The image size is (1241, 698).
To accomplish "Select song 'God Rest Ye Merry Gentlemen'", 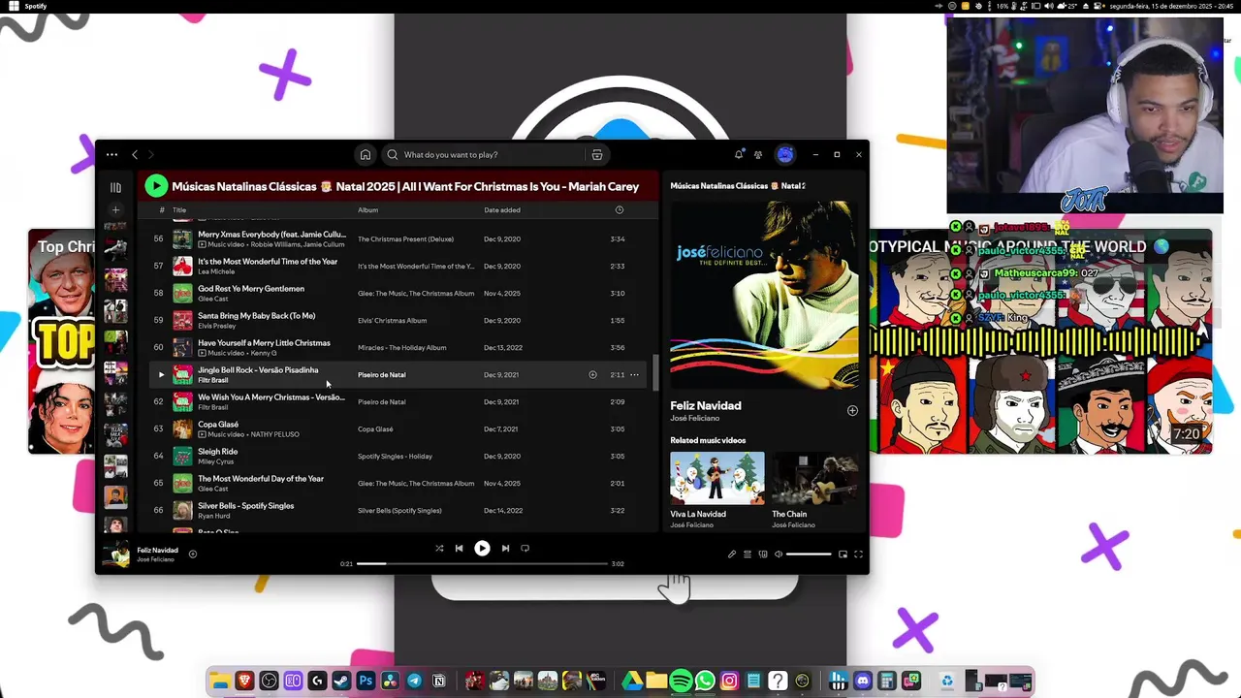I will tap(251, 289).
